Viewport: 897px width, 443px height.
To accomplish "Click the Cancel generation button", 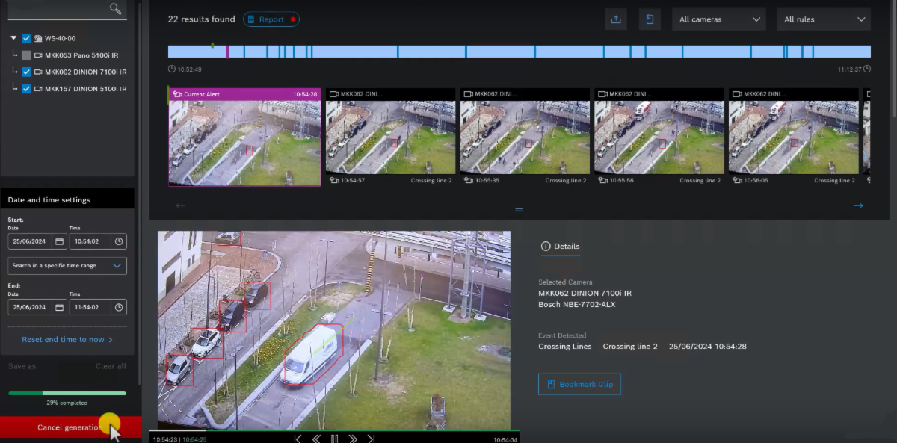I will (70, 427).
